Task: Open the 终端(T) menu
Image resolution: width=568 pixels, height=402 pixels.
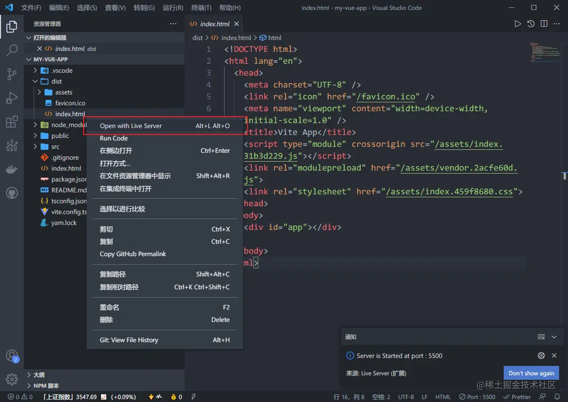Action: [x=201, y=7]
